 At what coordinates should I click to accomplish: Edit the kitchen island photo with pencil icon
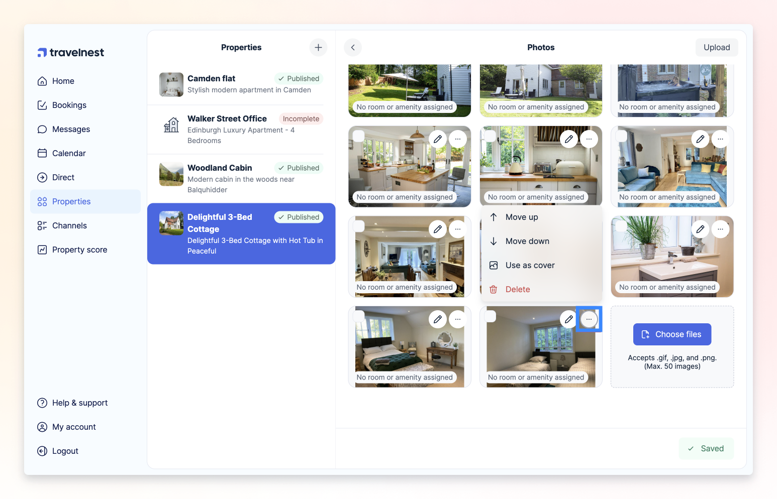point(438,139)
